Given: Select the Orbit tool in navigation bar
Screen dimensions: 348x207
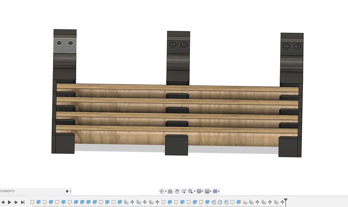Looking at the screenshot, I should click(x=162, y=191).
